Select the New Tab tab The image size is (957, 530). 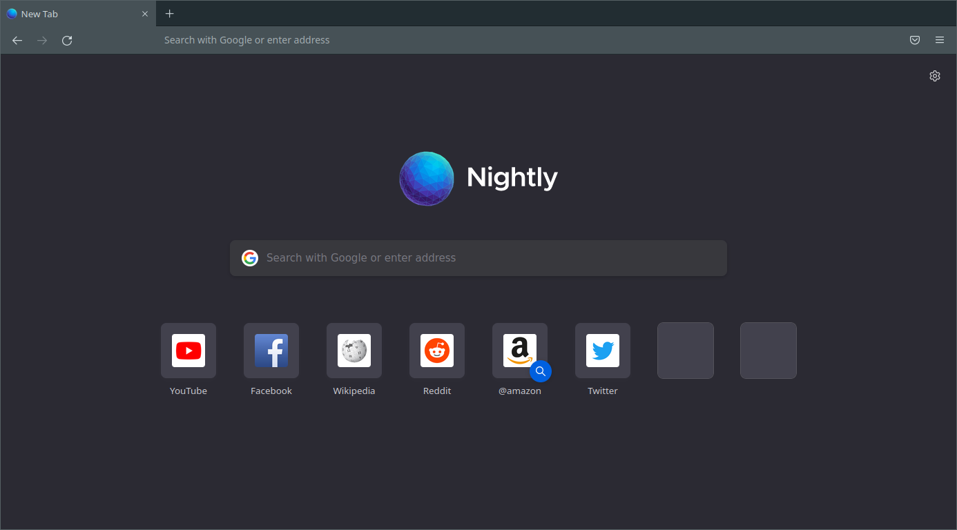[78, 14]
